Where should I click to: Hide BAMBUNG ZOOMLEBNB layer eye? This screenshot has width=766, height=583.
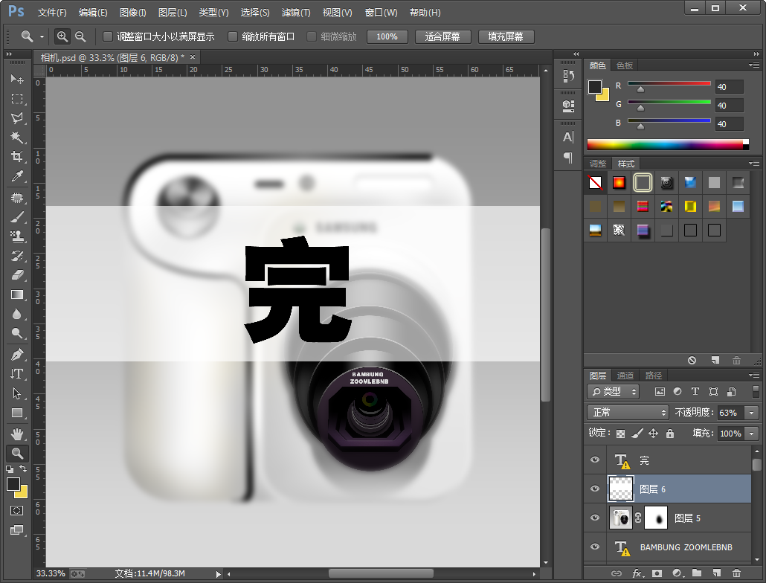pyautogui.click(x=595, y=547)
